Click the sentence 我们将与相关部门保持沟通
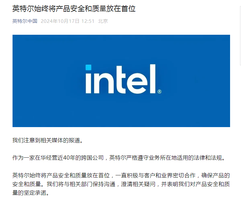The width and height of the screenshot is (241, 204). tap(81, 184)
